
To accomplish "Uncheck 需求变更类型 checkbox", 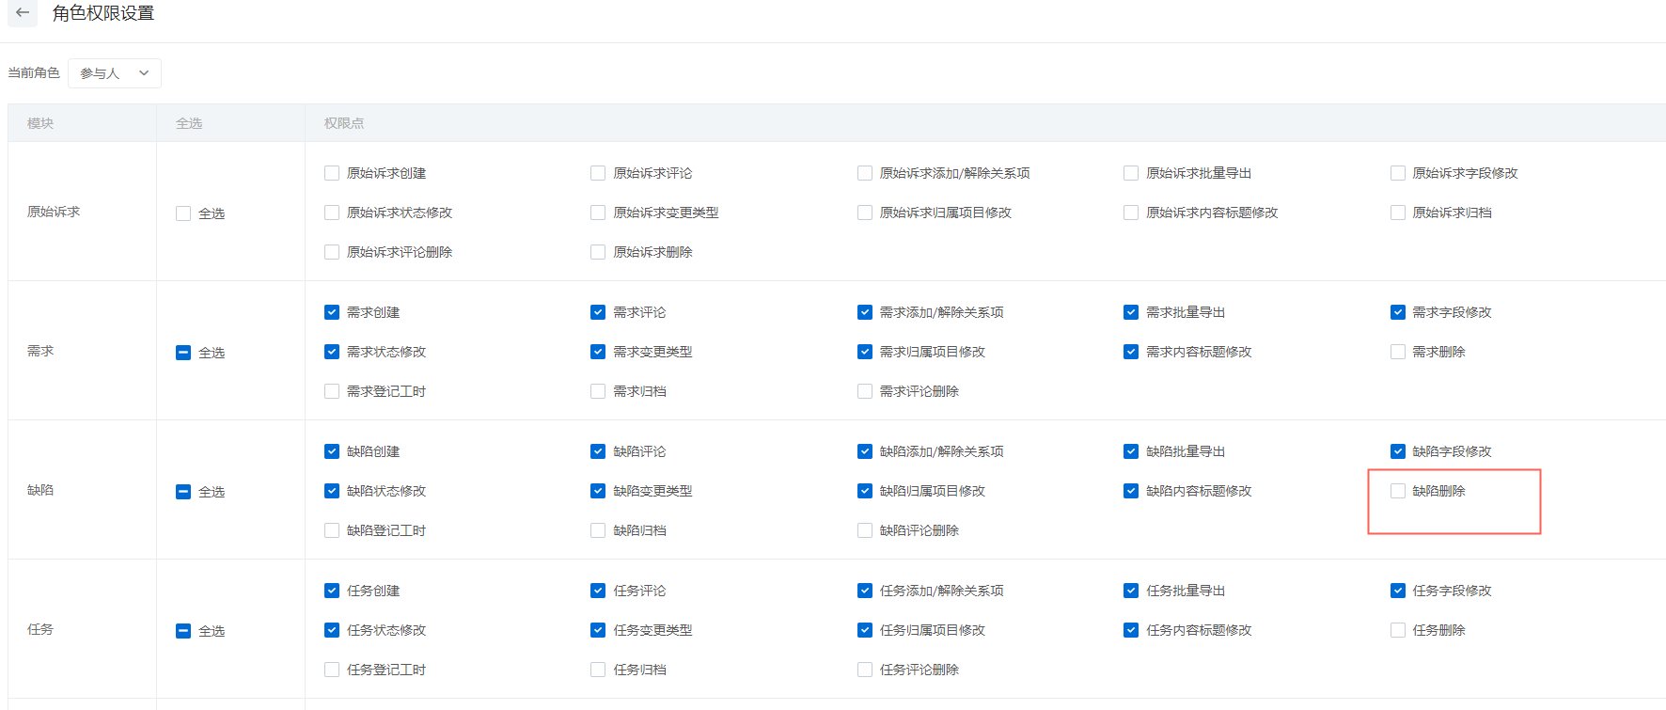I will pos(598,352).
